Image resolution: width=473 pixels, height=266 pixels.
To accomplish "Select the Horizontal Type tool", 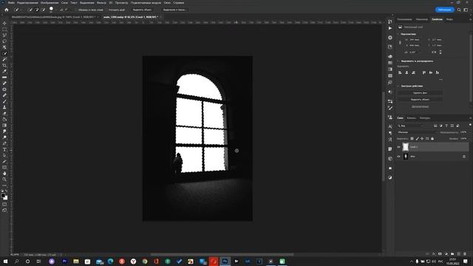I will click(4, 149).
